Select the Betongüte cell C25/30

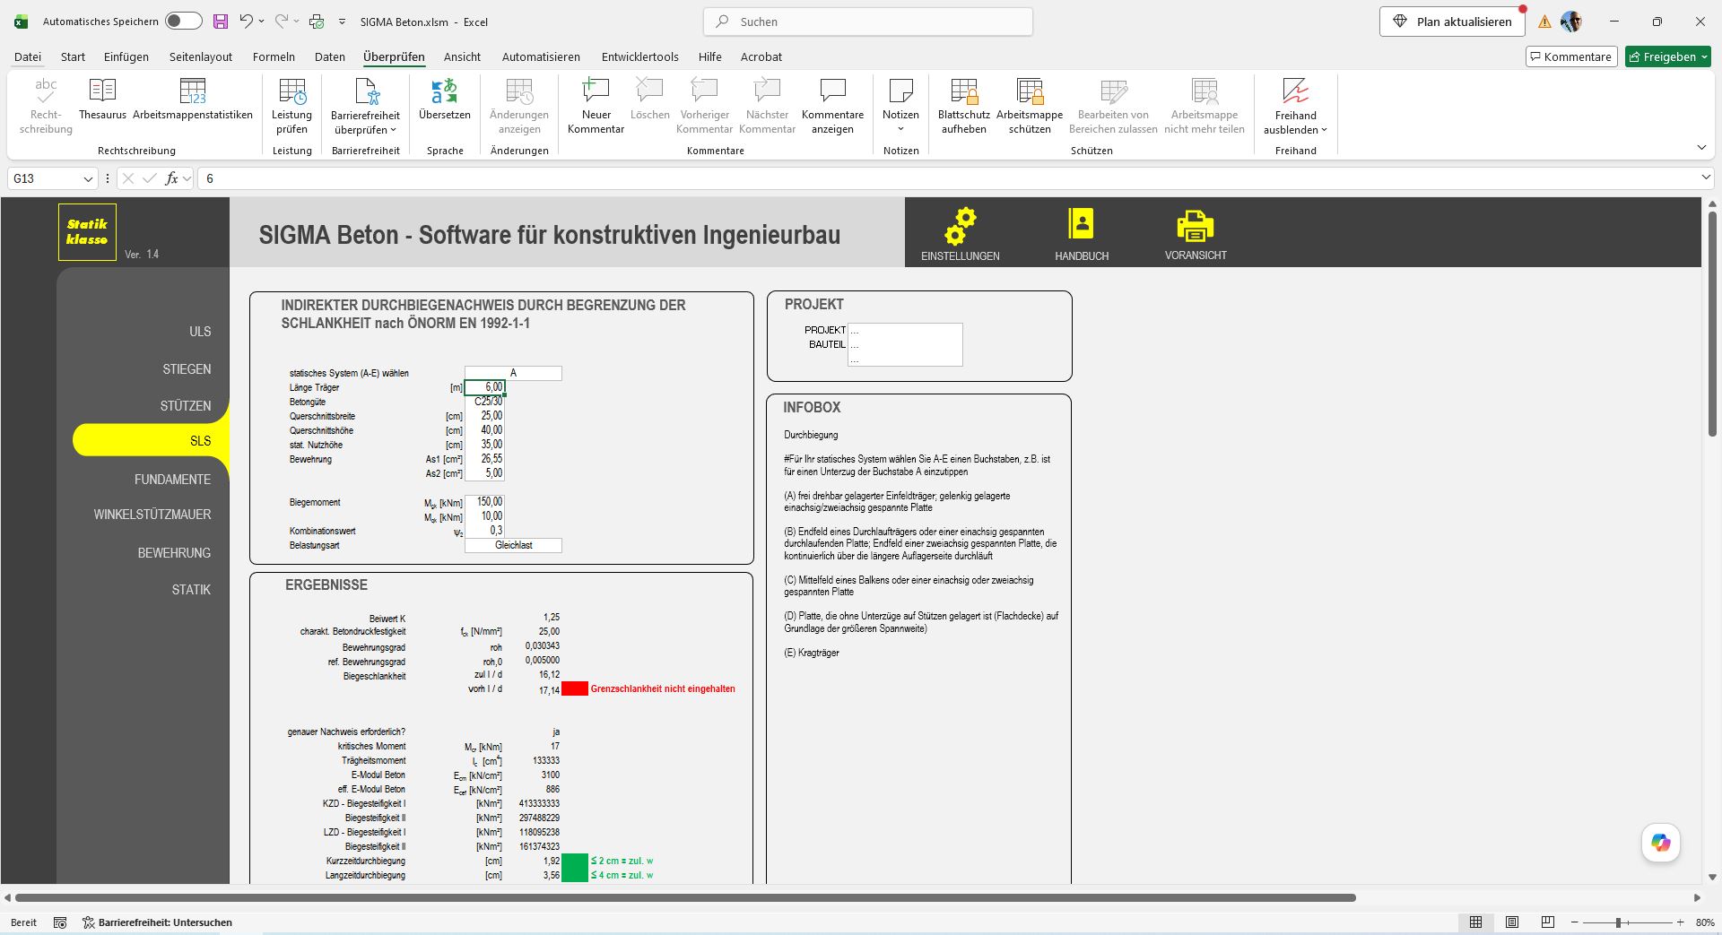point(484,402)
